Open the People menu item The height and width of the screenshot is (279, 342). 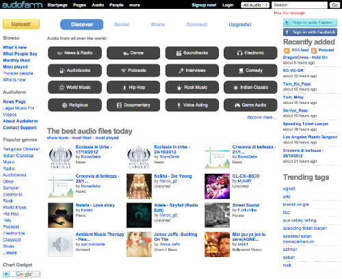click(116, 5)
